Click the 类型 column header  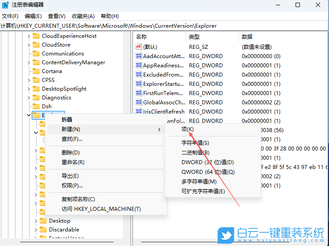(212, 37)
